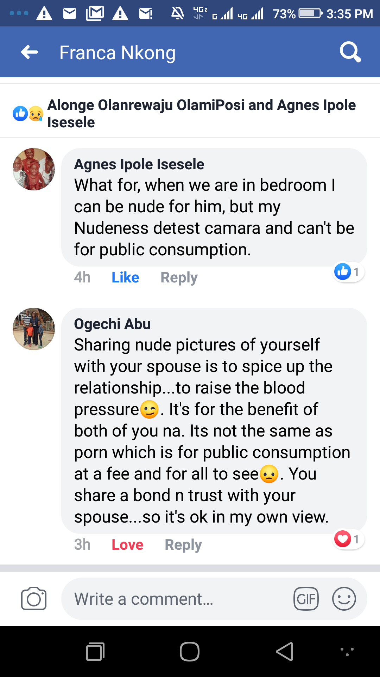Open search with magnifier icon
This screenshot has width=380, height=677.
pos(350,53)
